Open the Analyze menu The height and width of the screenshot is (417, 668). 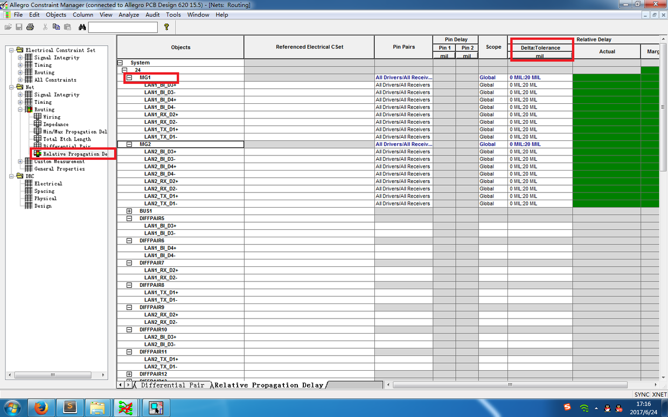pos(129,15)
